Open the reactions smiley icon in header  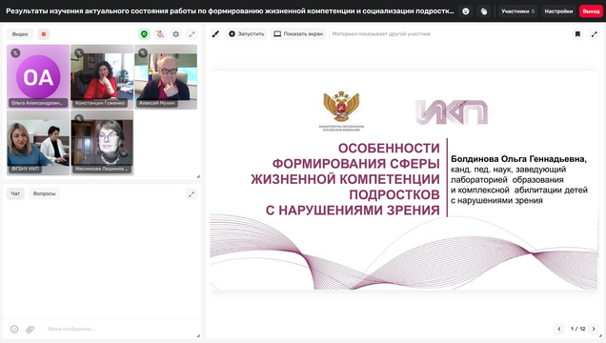[466, 11]
